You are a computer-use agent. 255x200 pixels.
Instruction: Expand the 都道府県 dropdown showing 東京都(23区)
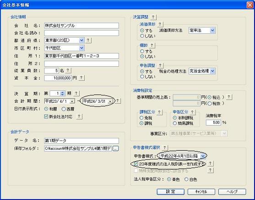pos(81,40)
